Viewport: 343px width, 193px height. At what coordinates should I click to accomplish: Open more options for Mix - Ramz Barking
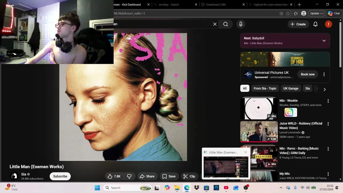coord(328,149)
